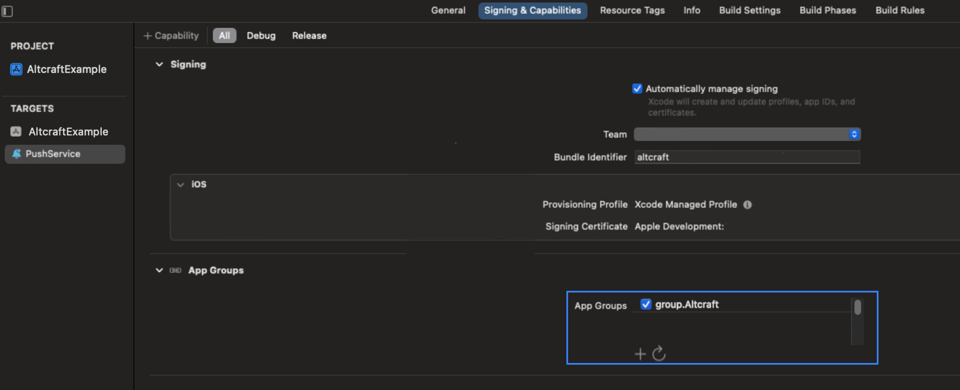Image resolution: width=960 pixels, height=390 pixels.
Task: Add a new app group with plus icon
Action: 640,354
